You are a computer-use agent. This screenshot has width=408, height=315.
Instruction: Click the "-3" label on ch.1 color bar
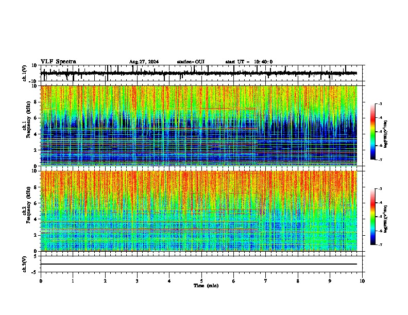click(380, 104)
